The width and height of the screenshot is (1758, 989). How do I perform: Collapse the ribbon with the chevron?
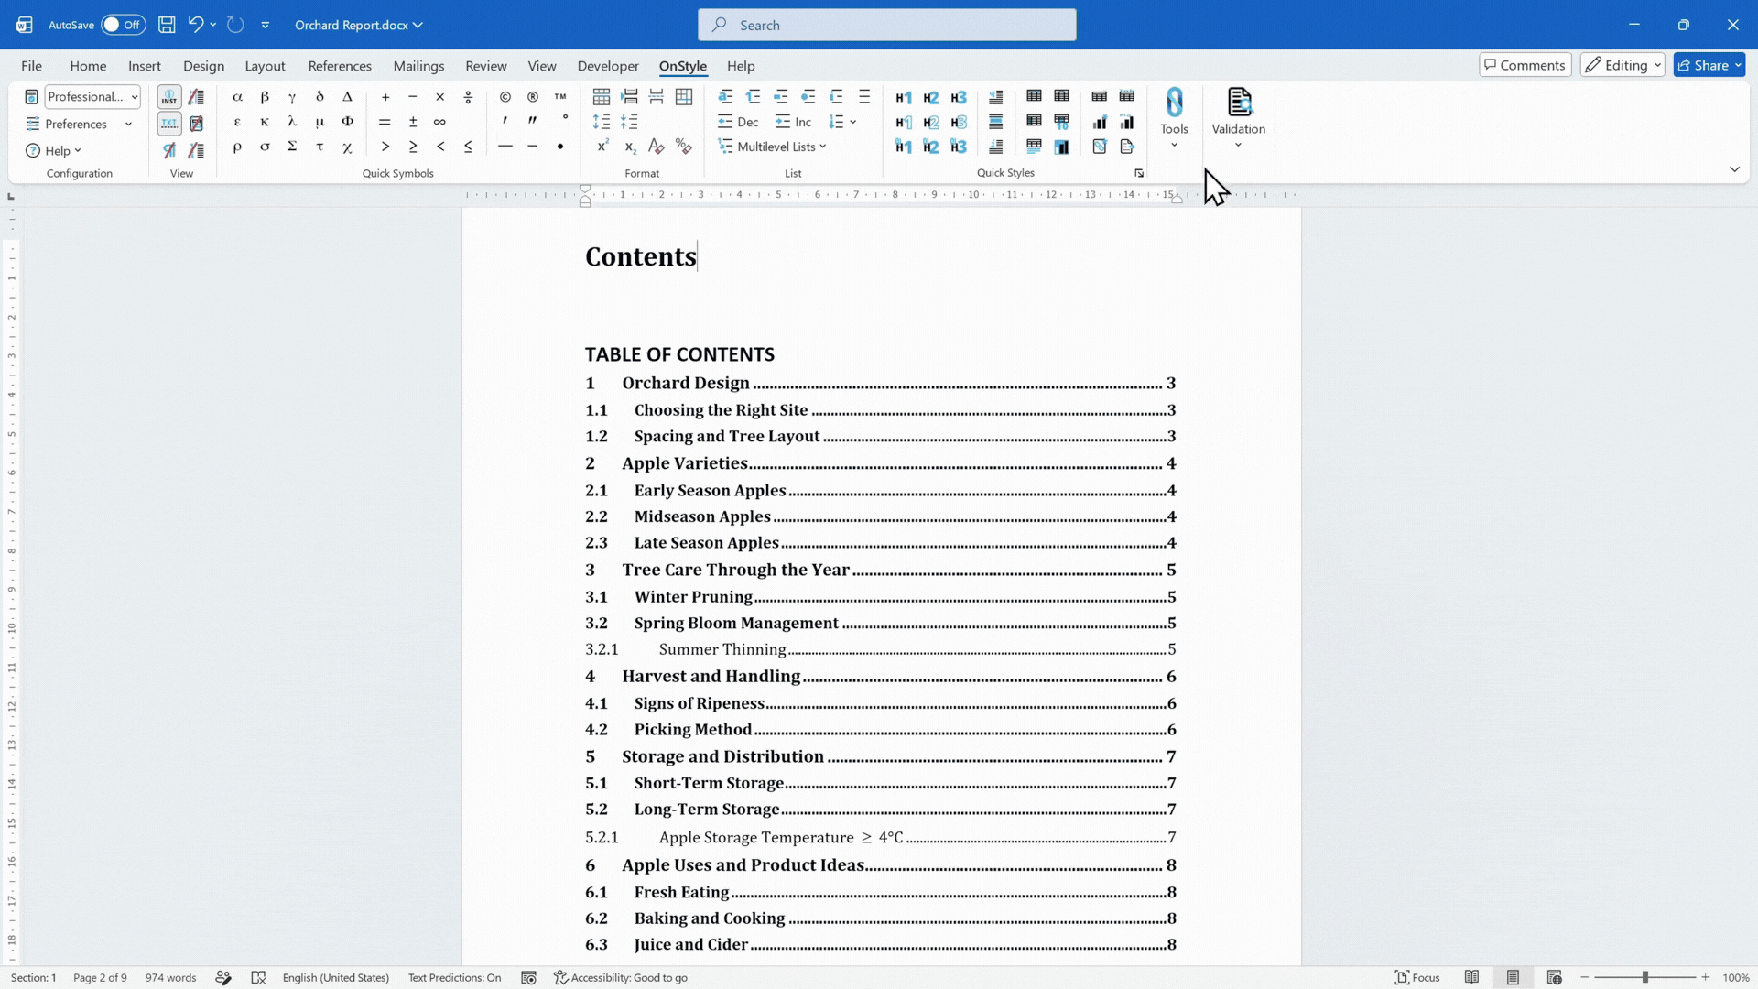tap(1734, 169)
